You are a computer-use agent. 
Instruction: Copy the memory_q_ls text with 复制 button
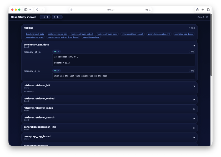192,71
